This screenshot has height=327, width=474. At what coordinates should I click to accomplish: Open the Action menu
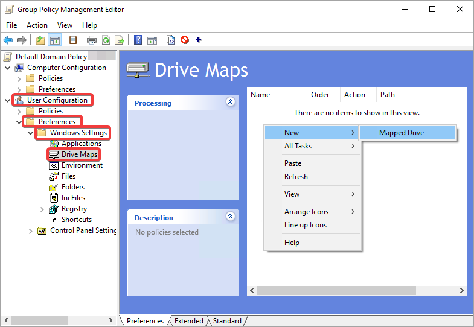click(x=37, y=25)
